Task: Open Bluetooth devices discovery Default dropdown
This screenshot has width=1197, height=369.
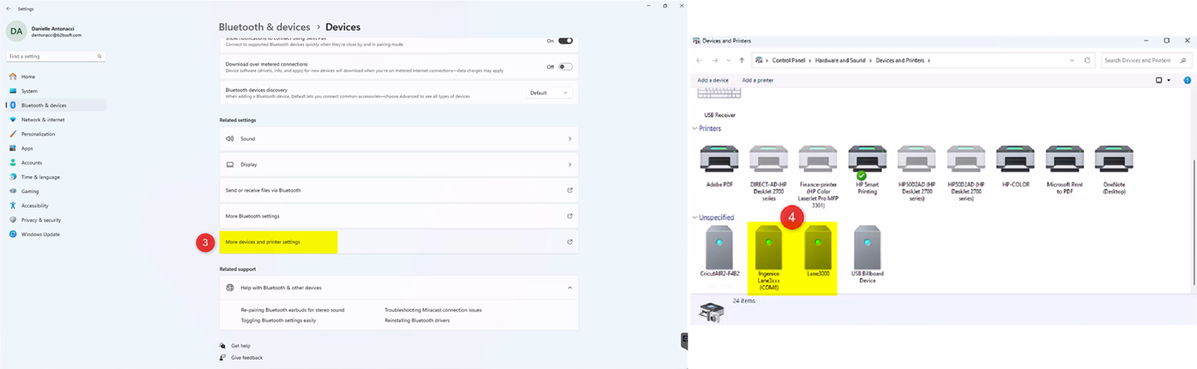Action: coord(549,93)
